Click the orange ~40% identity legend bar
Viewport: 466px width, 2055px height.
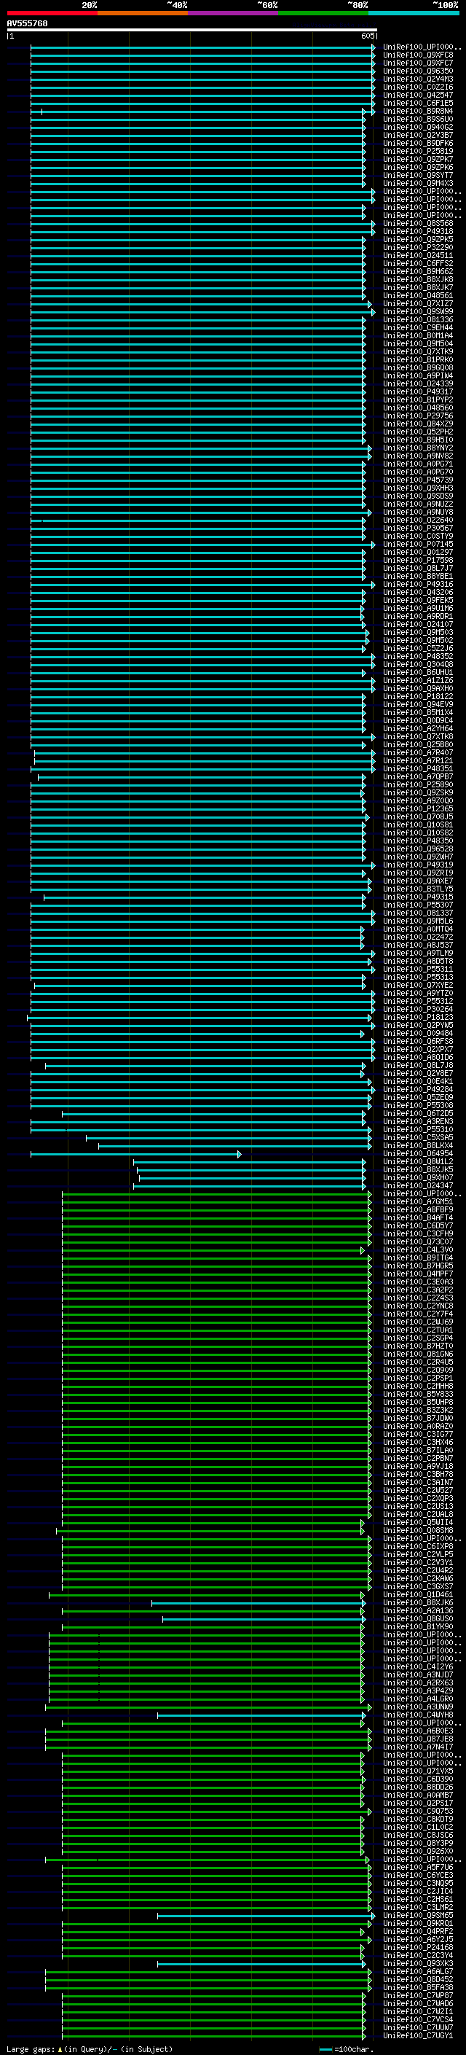point(143,13)
